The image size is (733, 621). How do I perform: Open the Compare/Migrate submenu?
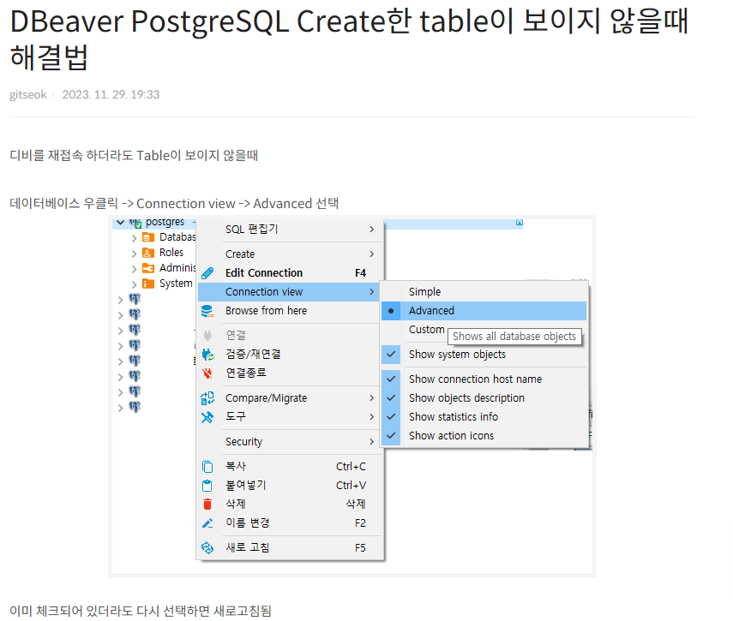[290, 398]
